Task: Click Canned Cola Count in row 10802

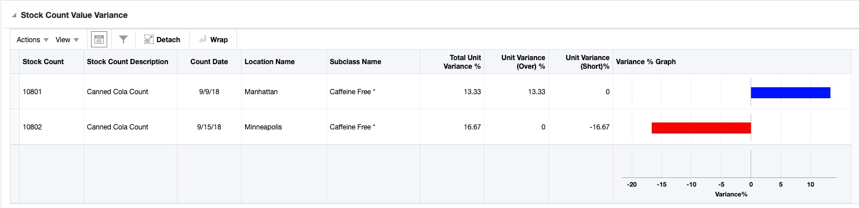Action: point(118,127)
